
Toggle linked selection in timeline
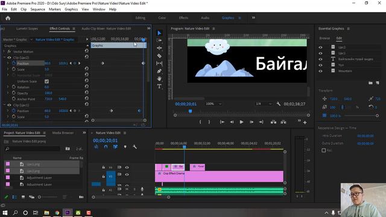[x=115, y=147]
